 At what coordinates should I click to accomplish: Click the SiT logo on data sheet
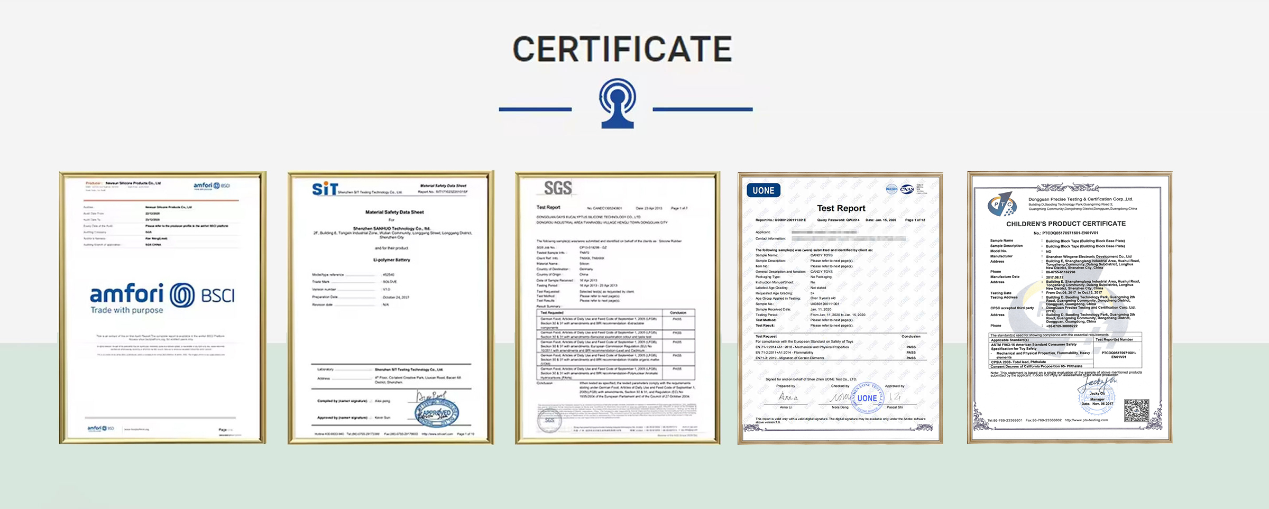coord(325,188)
